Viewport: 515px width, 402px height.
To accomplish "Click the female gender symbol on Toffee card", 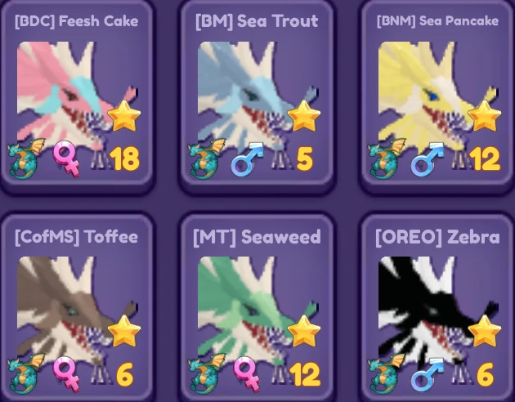I will click(67, 374).
